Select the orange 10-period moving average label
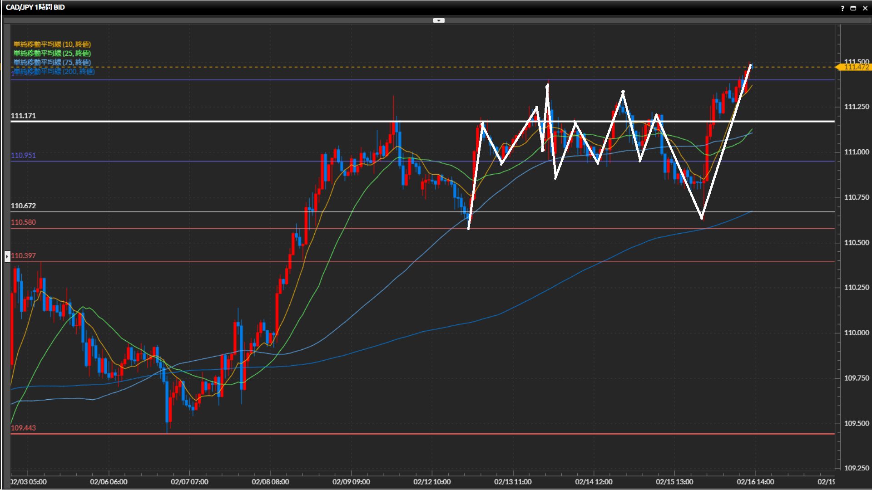The width and height of the screenshot is (872, 490). click(52, 44)
